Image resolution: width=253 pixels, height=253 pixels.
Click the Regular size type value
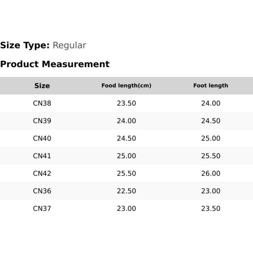[x=69, y=45]
